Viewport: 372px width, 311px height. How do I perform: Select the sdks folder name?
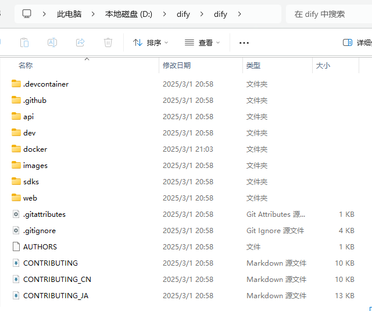pos(31,182)
